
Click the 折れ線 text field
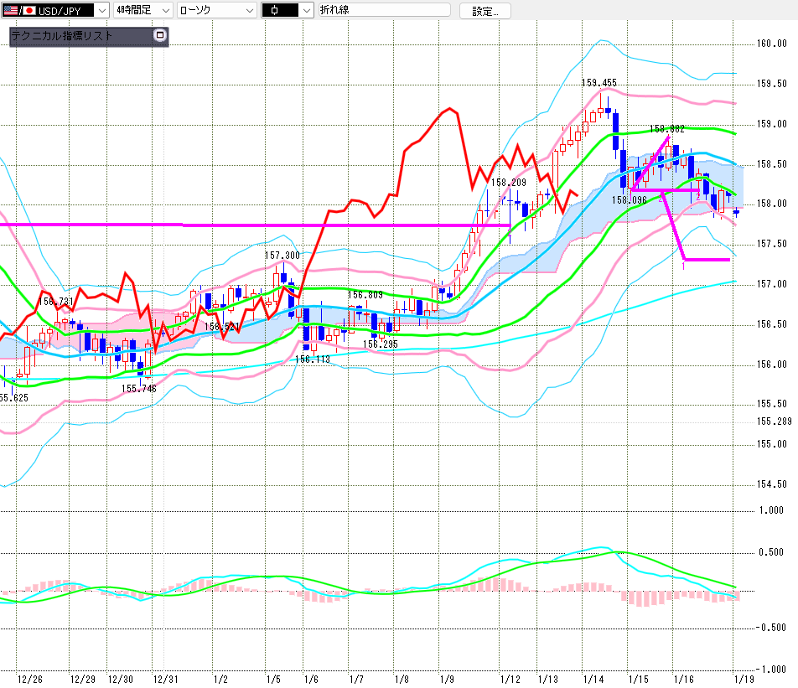pos(383,11)
